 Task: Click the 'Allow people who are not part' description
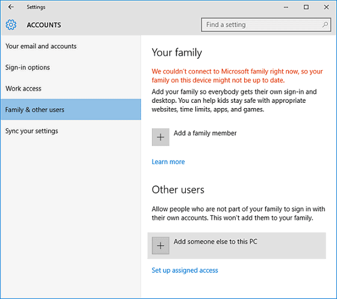coord(238,213)
